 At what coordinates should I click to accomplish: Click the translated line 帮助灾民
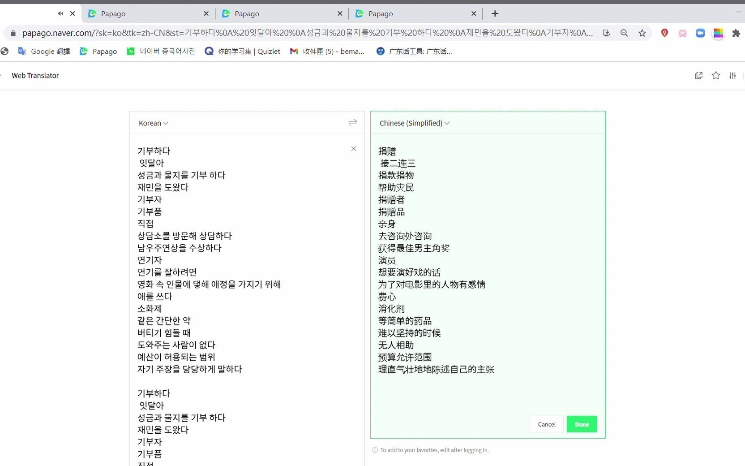click(396, 187)
